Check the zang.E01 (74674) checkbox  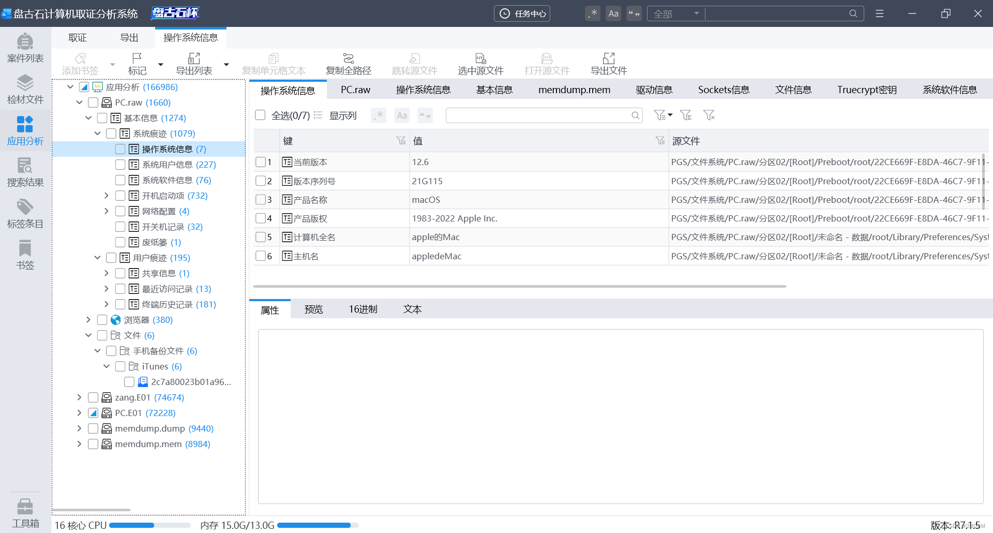pos(93,397)
